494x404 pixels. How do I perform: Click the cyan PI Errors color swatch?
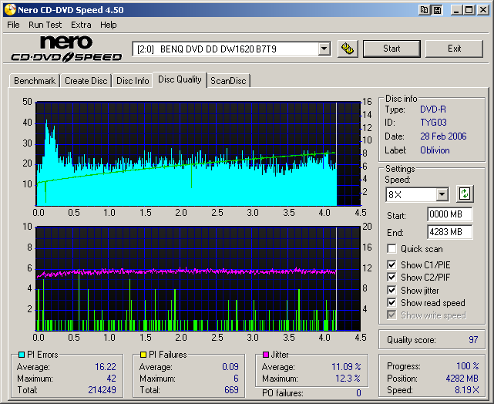(21, 355)
